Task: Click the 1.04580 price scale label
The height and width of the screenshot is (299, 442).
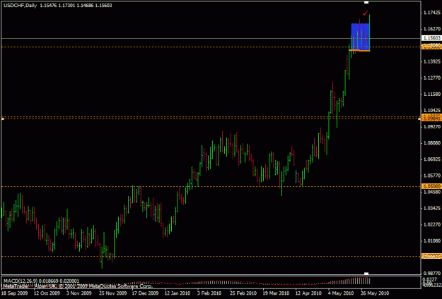Action: pos(431,192)
